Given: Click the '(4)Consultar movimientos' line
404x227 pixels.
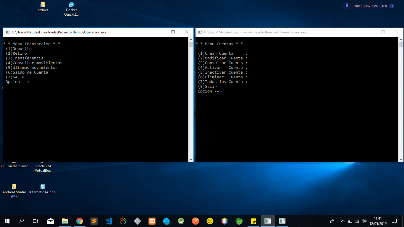Looking at the screenshot, I should point(36,63).
